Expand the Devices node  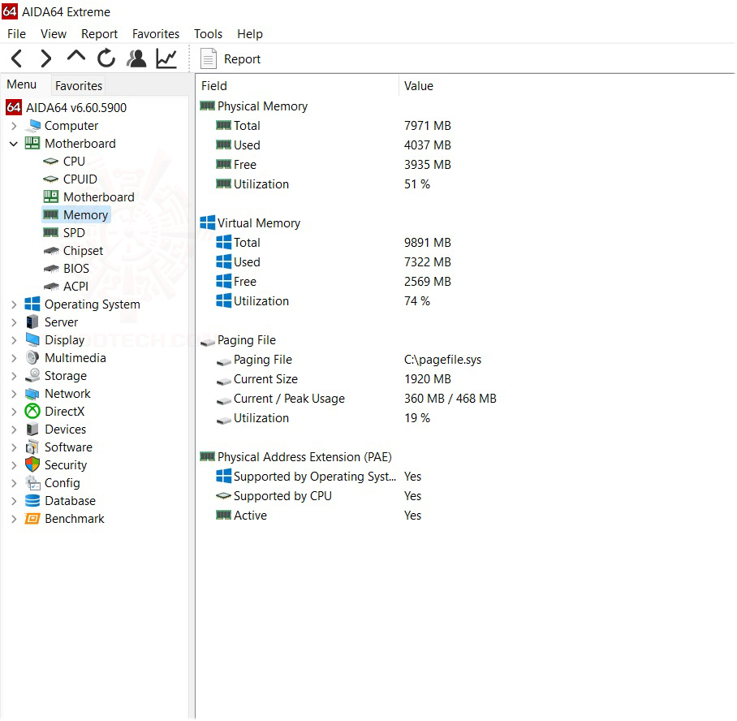tap(14, 430)
